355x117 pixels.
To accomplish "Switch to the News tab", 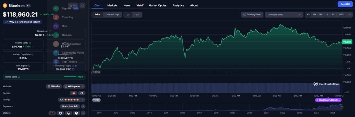I will 127,5.
